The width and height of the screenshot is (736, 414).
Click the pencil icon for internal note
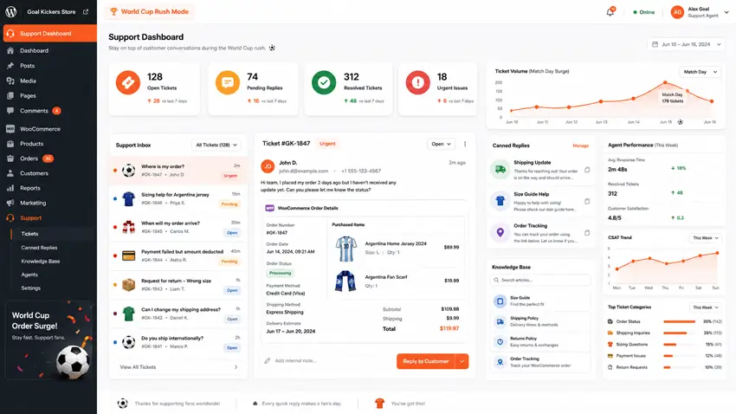click(x=267, y=361)
